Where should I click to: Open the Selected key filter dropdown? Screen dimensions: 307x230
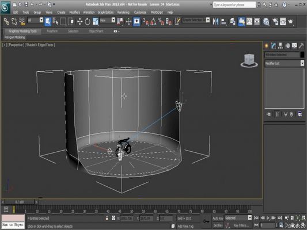click(238, 218)
